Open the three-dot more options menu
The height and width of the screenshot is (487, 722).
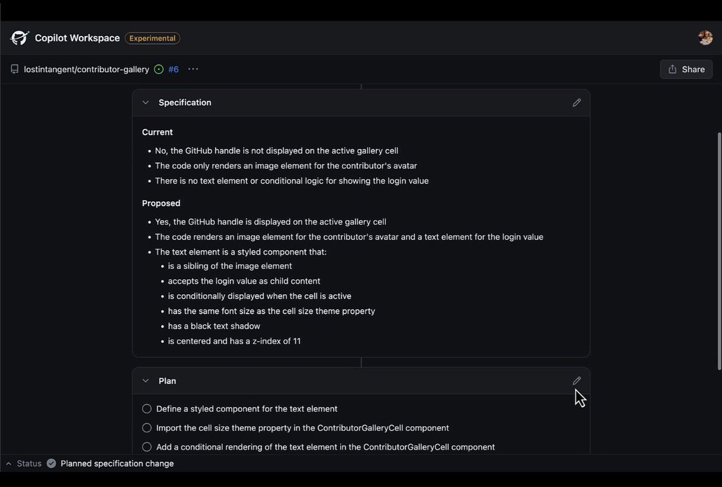click(x=193, y=69)
